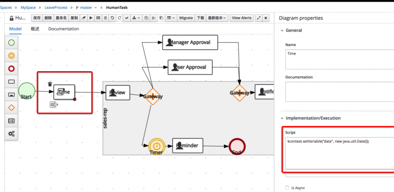The image size is (394, 192).
Task: Open the LeaveProcess breadcrumb link
Action: tap(56, 7)
